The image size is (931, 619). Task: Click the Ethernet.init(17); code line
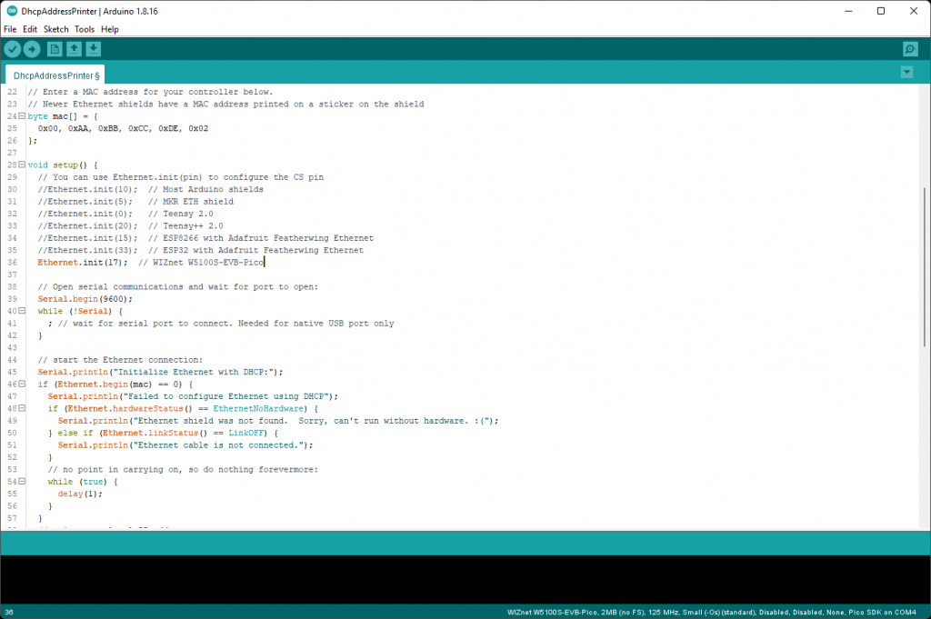[x=151, y=263]
